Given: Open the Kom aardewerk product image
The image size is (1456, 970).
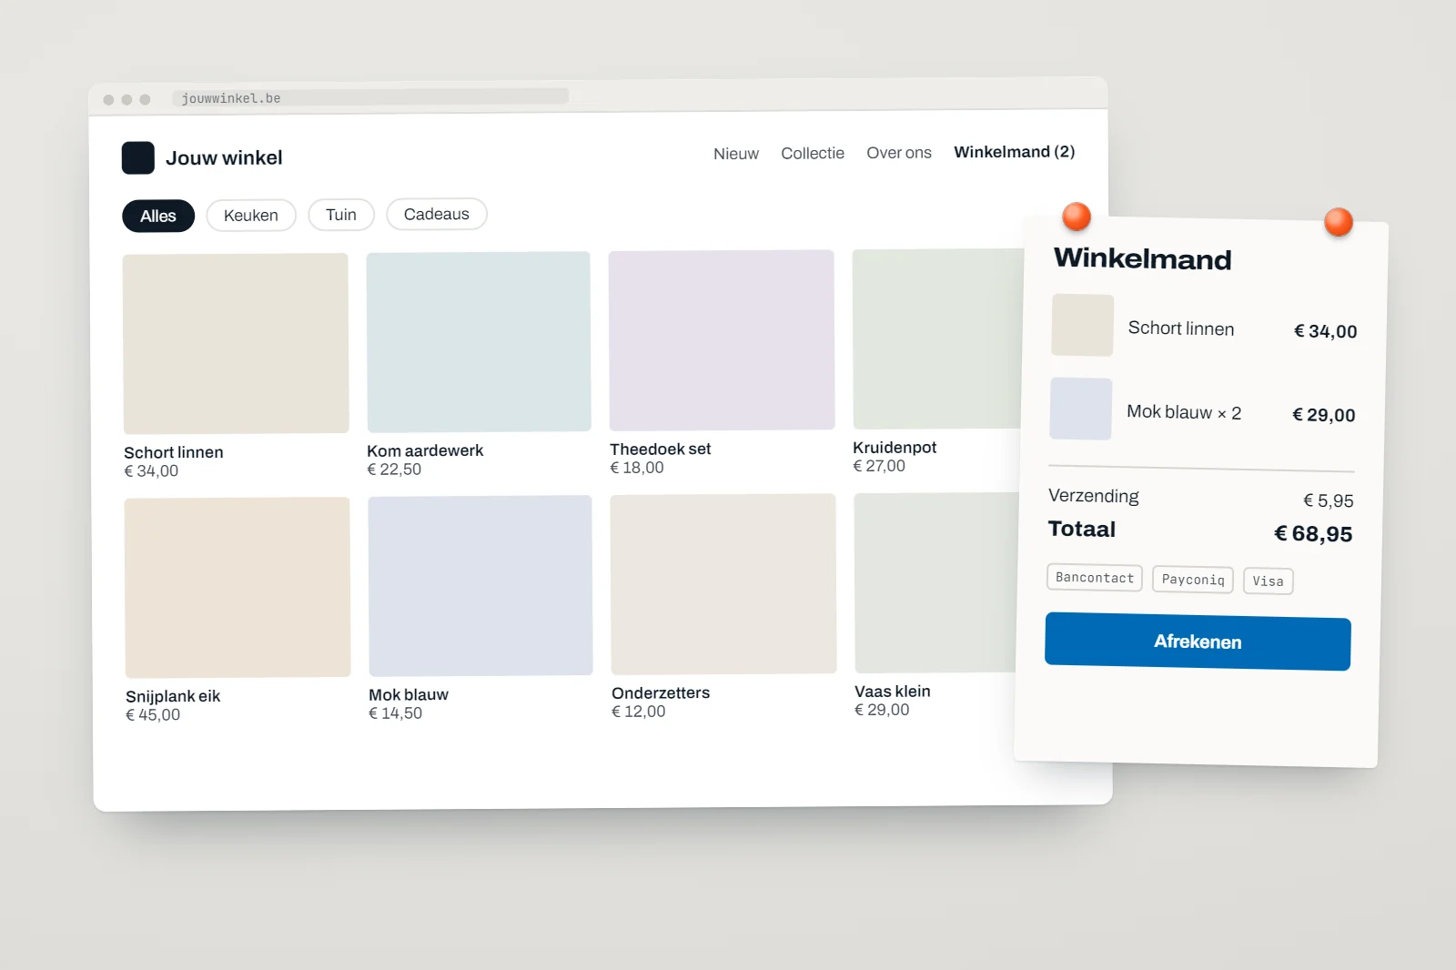Looking at the screenshot, I should point(479,341).
